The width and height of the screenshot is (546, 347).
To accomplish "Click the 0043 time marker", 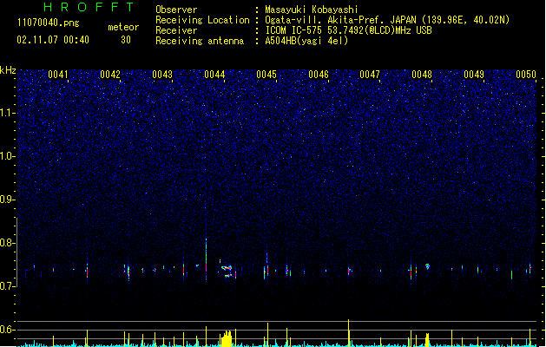I will [162, 75].
